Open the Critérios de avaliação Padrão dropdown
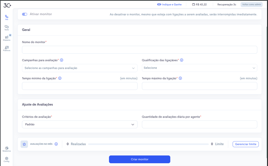The height and width of the screenshot is (166, 268). coord(80,124)
